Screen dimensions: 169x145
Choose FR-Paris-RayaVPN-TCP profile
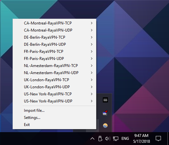[x=54, y=52]
